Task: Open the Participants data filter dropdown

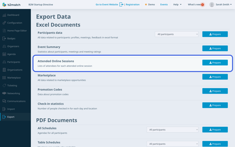Action: [x=177, y=34]
